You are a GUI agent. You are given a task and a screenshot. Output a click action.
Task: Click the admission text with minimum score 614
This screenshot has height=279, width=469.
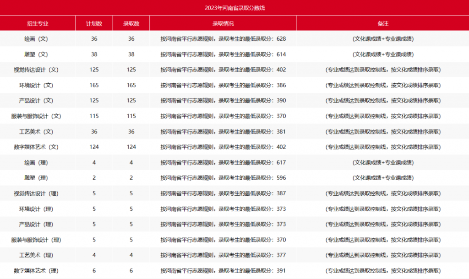point(223,54)
